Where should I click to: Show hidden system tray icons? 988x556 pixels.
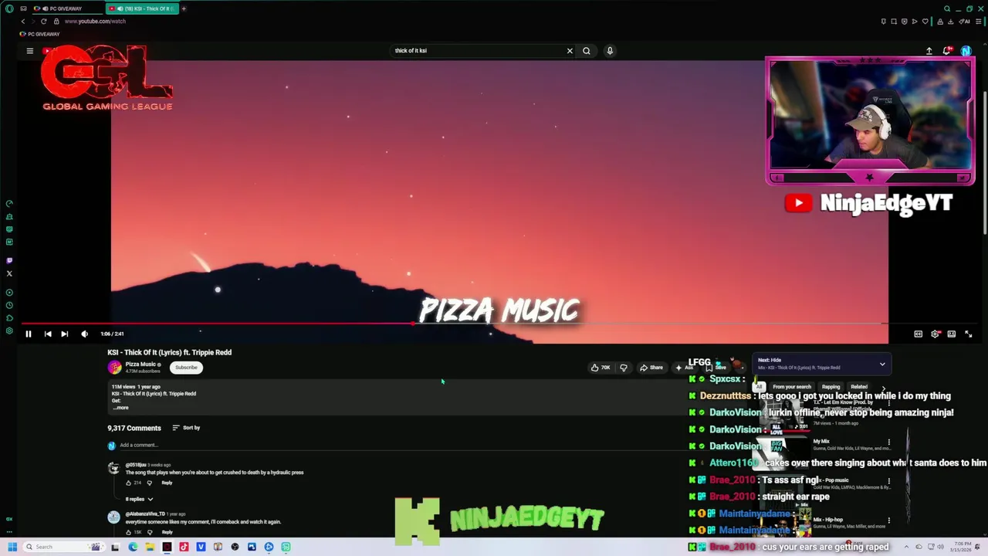[x=906, y=547]
